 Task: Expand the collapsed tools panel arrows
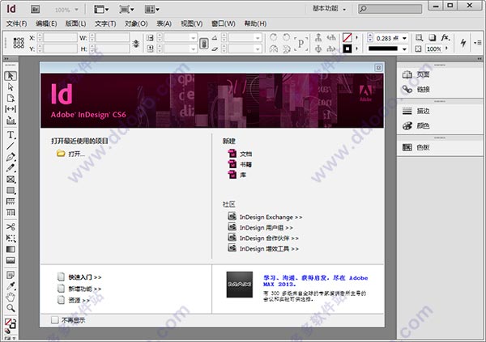(6, 58)
